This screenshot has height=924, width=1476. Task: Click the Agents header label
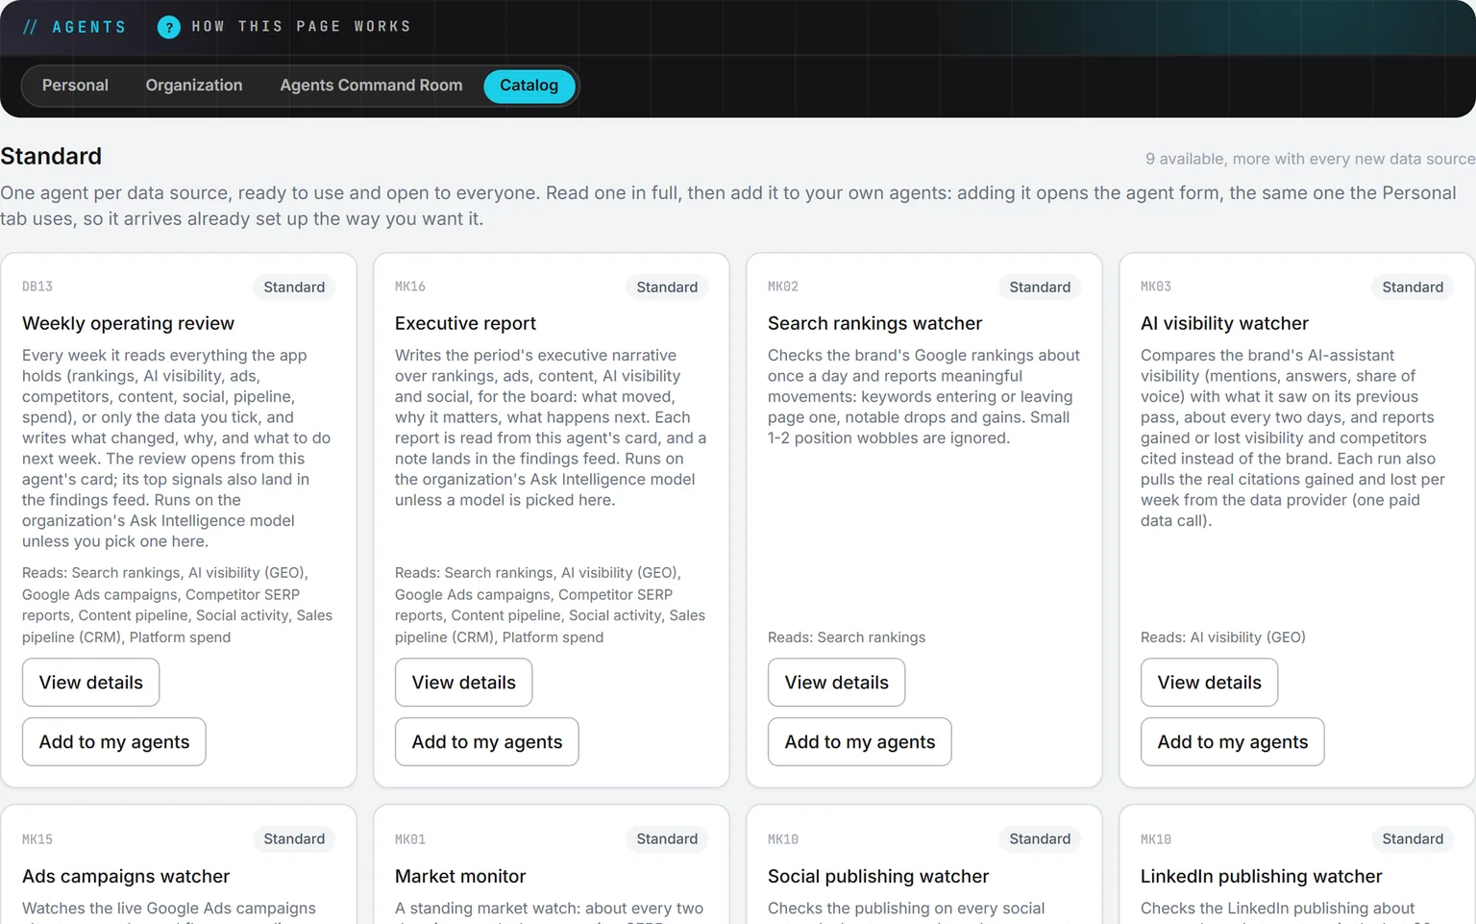pos(88,27)
